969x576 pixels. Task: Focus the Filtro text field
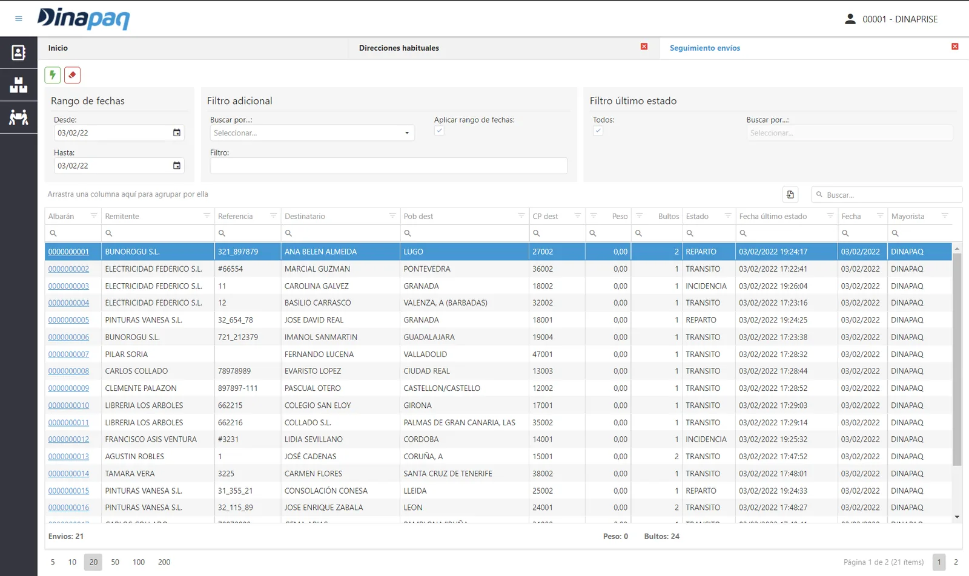click(x=389, y=165)
